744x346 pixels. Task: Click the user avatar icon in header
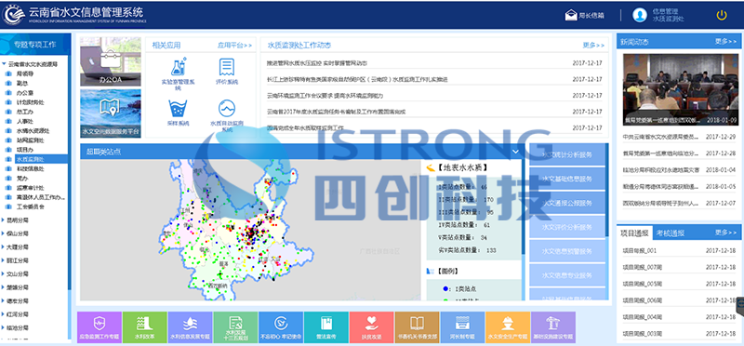[x=640, y=15]
